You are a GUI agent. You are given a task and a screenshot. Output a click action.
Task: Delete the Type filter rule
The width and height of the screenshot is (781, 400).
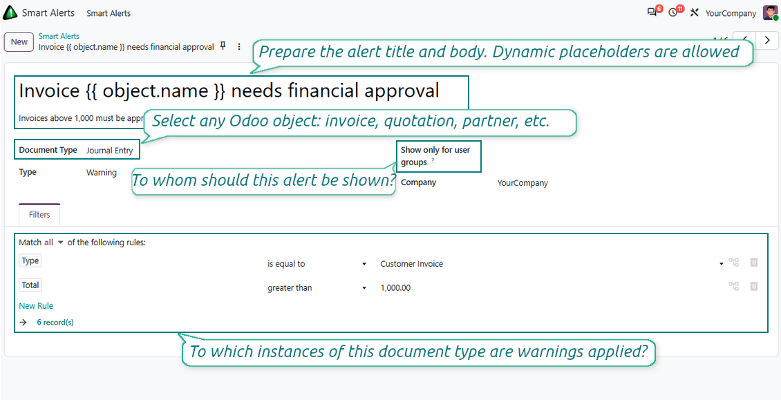[x=754, y=262]
